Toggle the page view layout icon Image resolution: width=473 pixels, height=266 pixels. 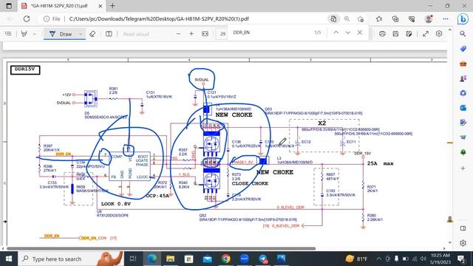(109, 34)
